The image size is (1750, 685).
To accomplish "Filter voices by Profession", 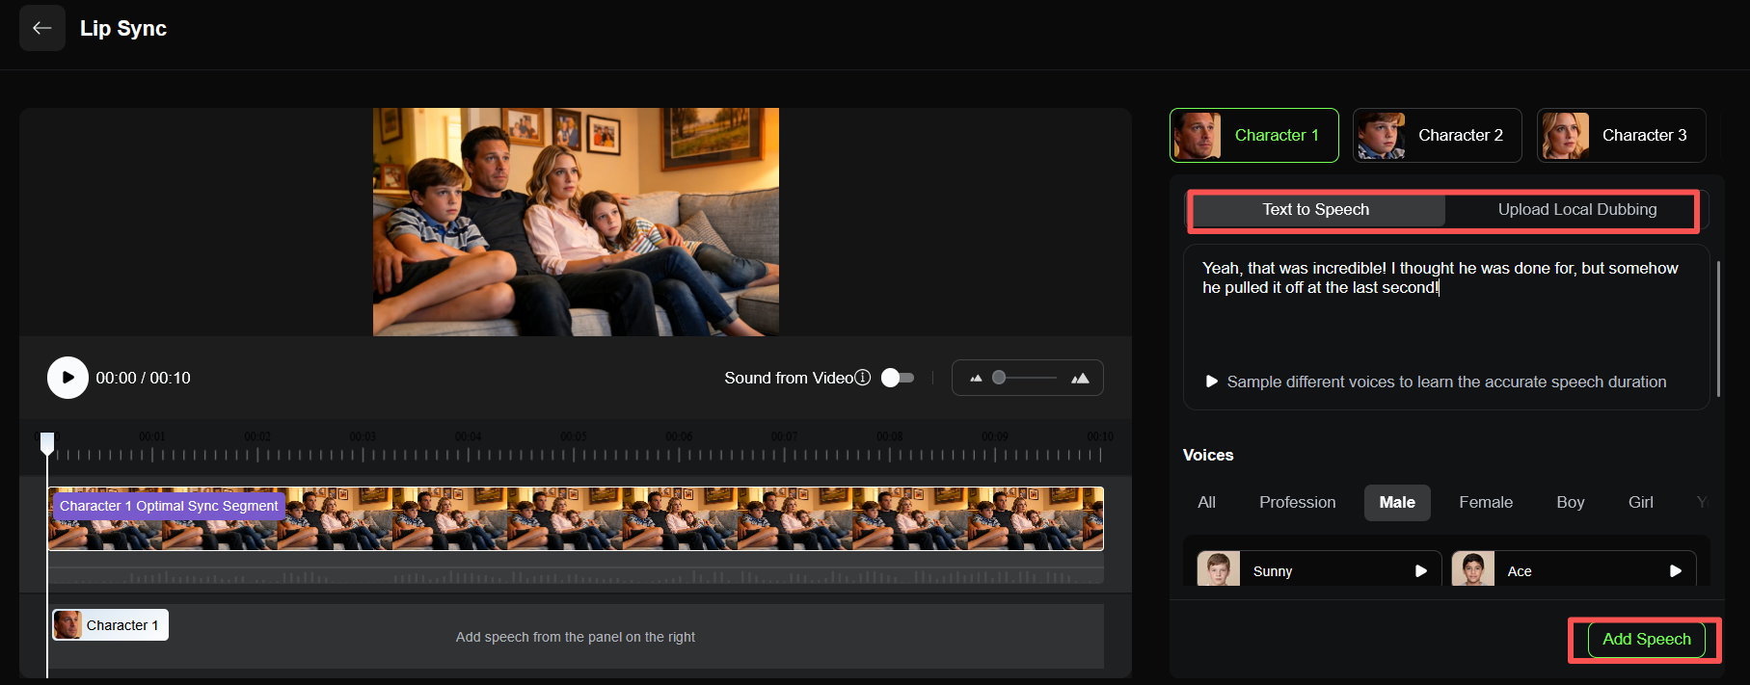I will [x=1297, y=502].
